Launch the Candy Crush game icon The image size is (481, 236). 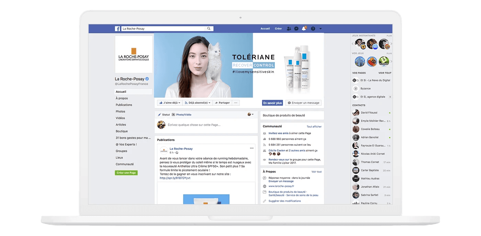pos(372,62)
